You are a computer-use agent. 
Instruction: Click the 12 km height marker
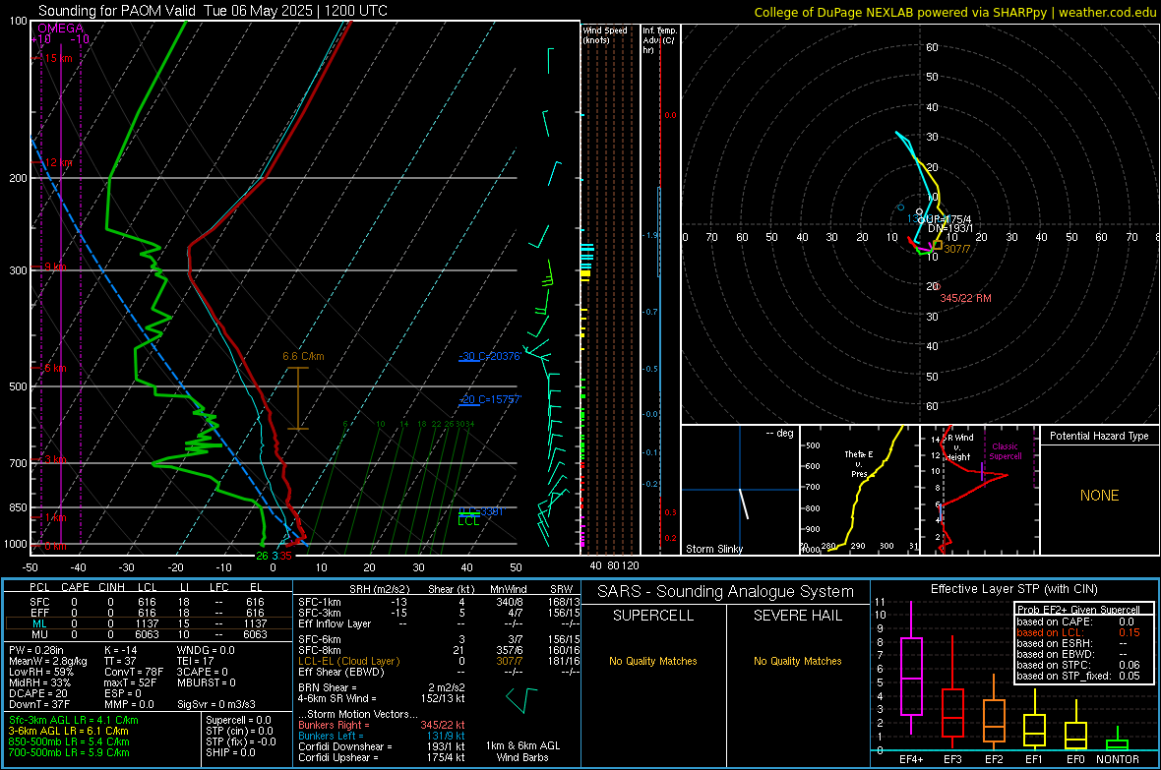tap(58, 162)
